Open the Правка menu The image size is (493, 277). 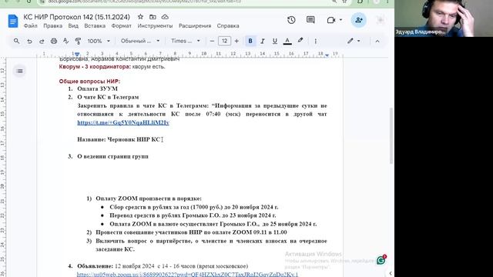point(52,25)
